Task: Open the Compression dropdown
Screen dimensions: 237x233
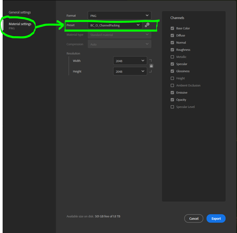Action: point(119,44)
